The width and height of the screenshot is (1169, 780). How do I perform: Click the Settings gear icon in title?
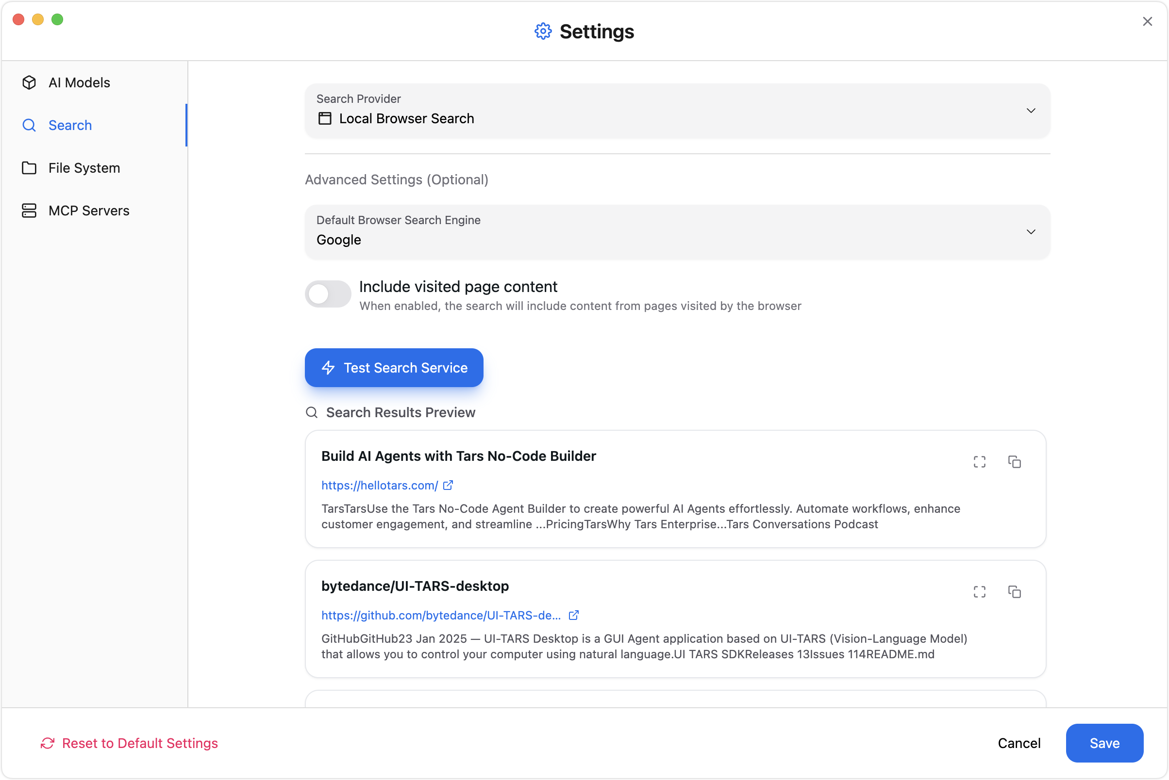543,32
